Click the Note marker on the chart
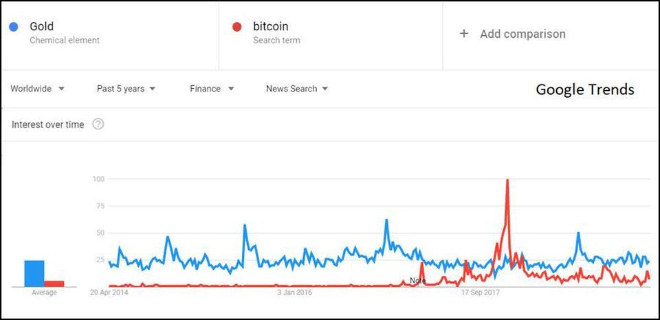660x320 pixels. 417,281
